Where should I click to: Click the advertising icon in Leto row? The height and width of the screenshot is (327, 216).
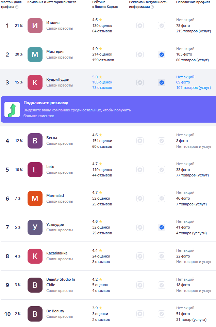click(140, 170)
